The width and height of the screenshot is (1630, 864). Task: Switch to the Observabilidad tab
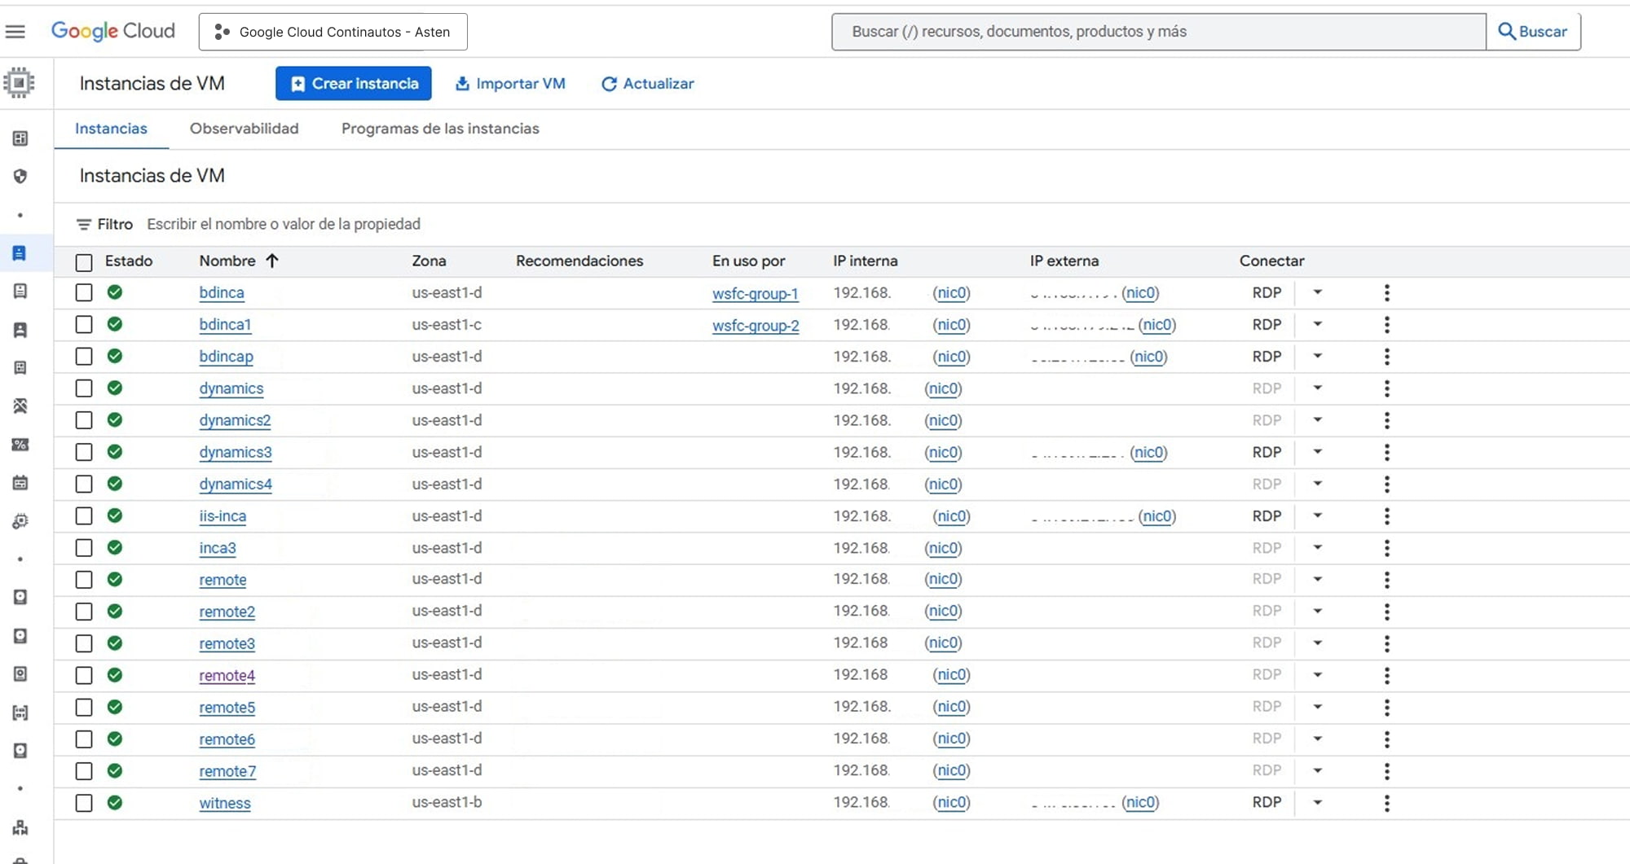pos(244,129)
